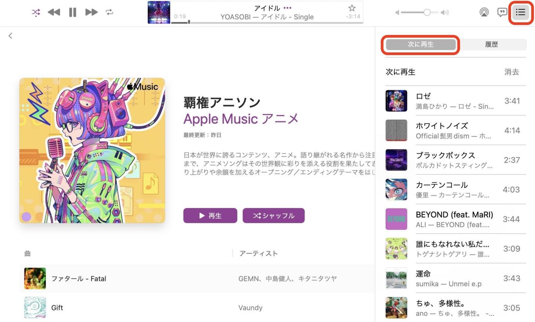Show the lyrics panel
The width and height of the screenshot is (535, 322).
click(x=502, y=12)
